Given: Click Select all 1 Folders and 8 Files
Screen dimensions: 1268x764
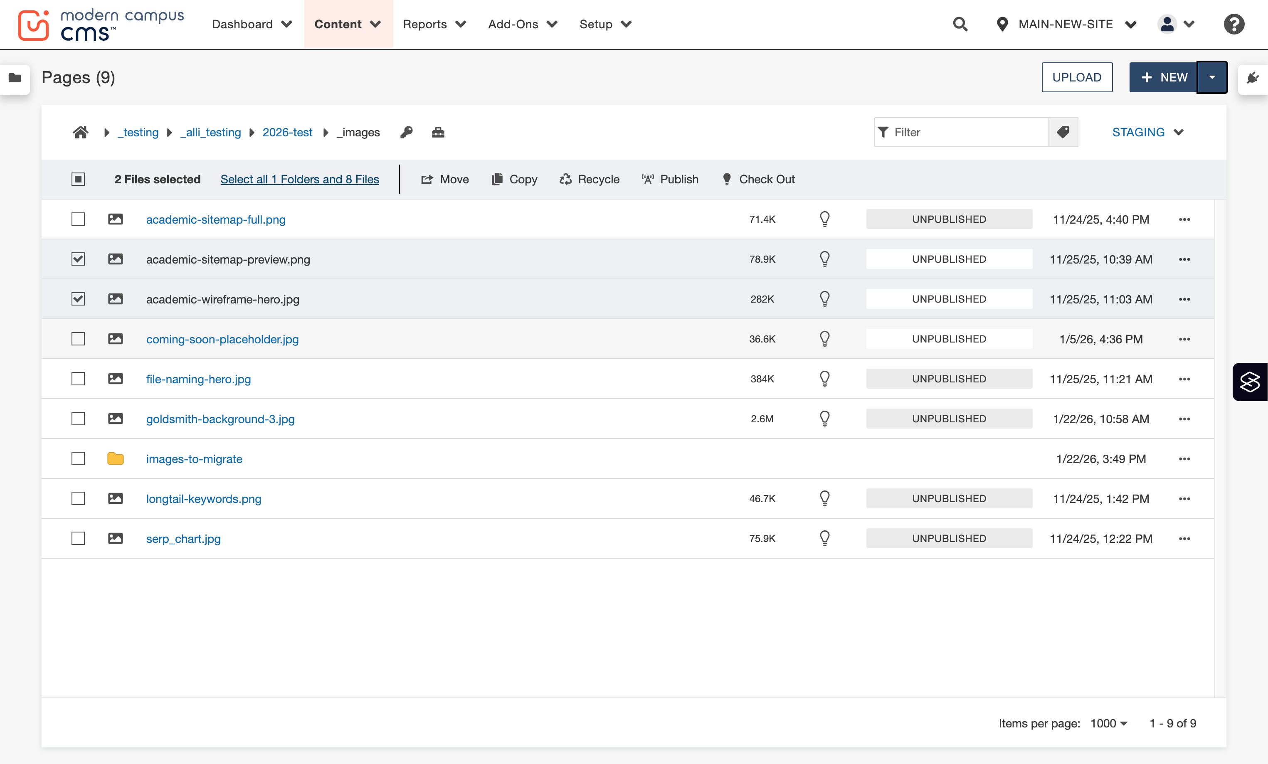Looking at the screenshot, I should (299, 179).
